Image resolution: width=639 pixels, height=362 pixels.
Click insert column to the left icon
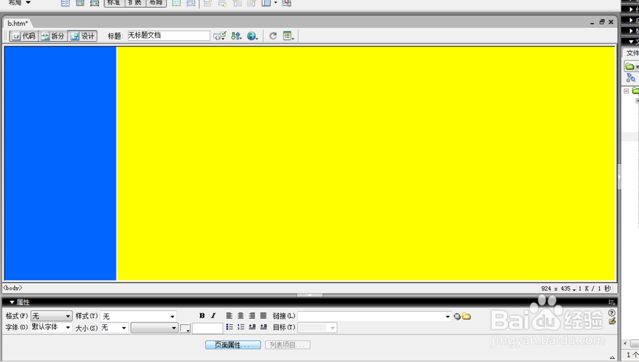237,3
